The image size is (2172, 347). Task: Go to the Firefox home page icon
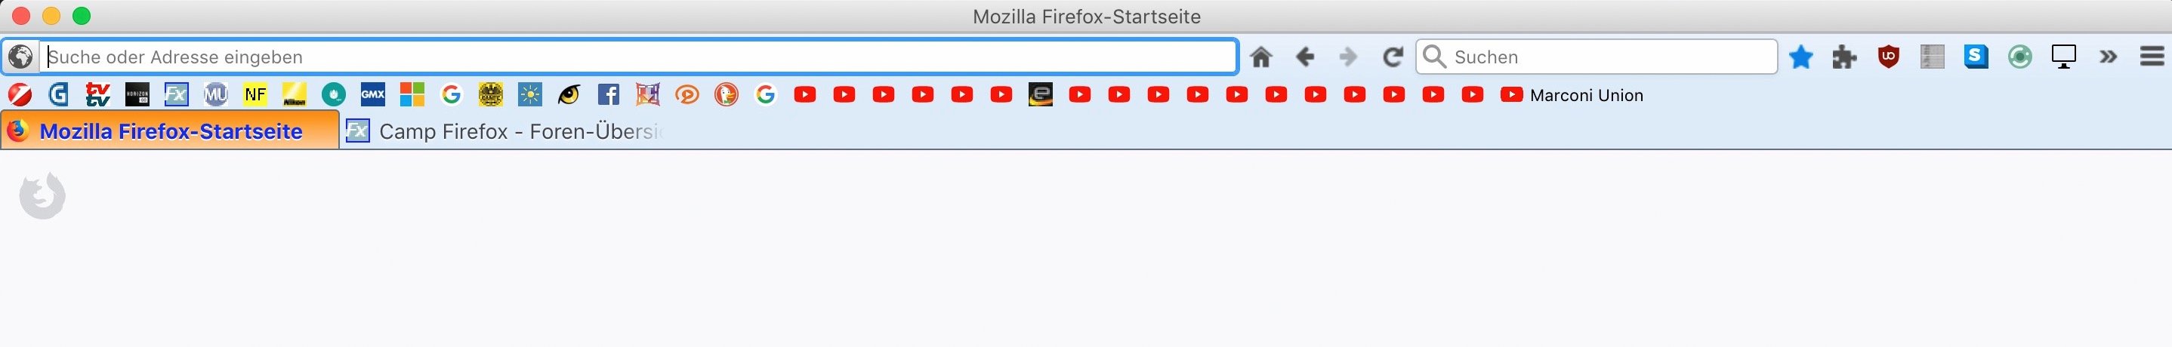1260,57
